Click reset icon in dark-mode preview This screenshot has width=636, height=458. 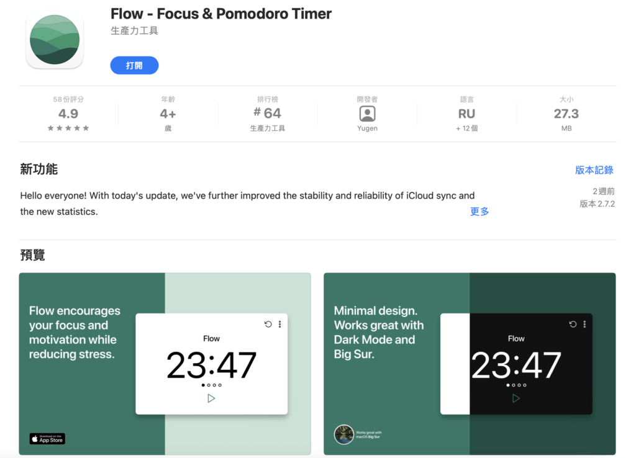573,324
